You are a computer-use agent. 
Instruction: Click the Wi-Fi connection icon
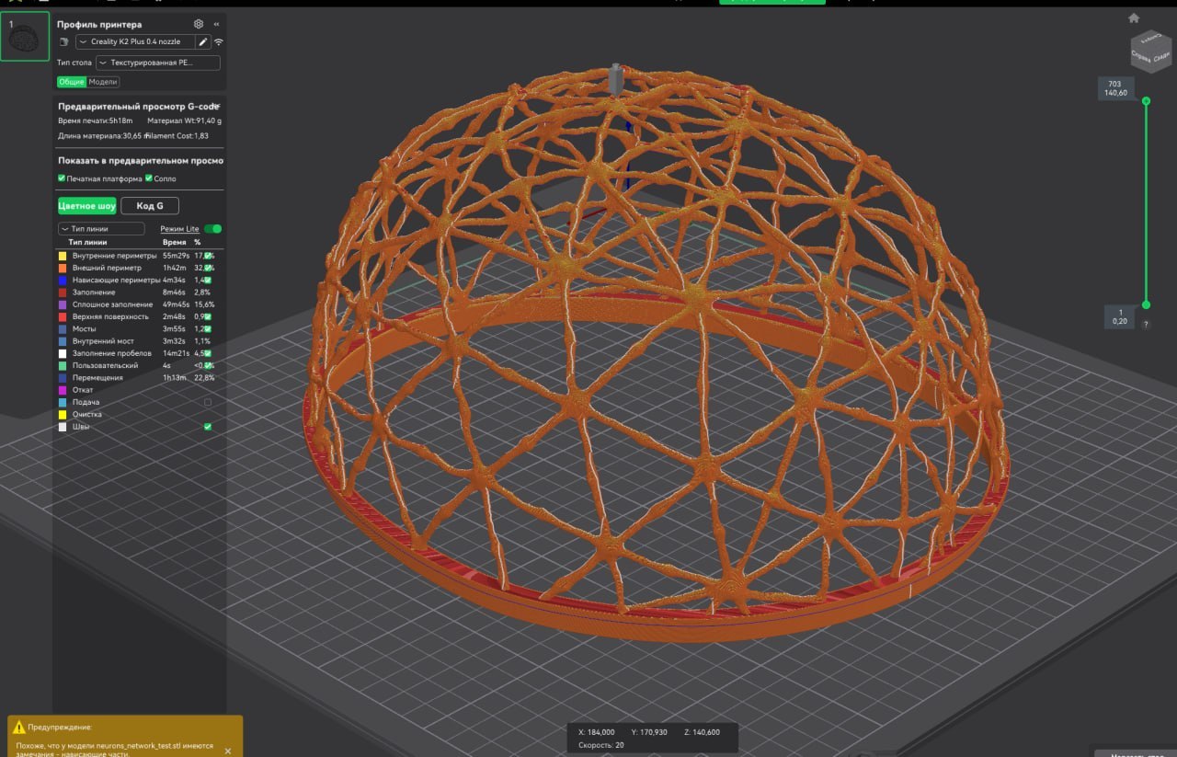(x=219, y=42)
